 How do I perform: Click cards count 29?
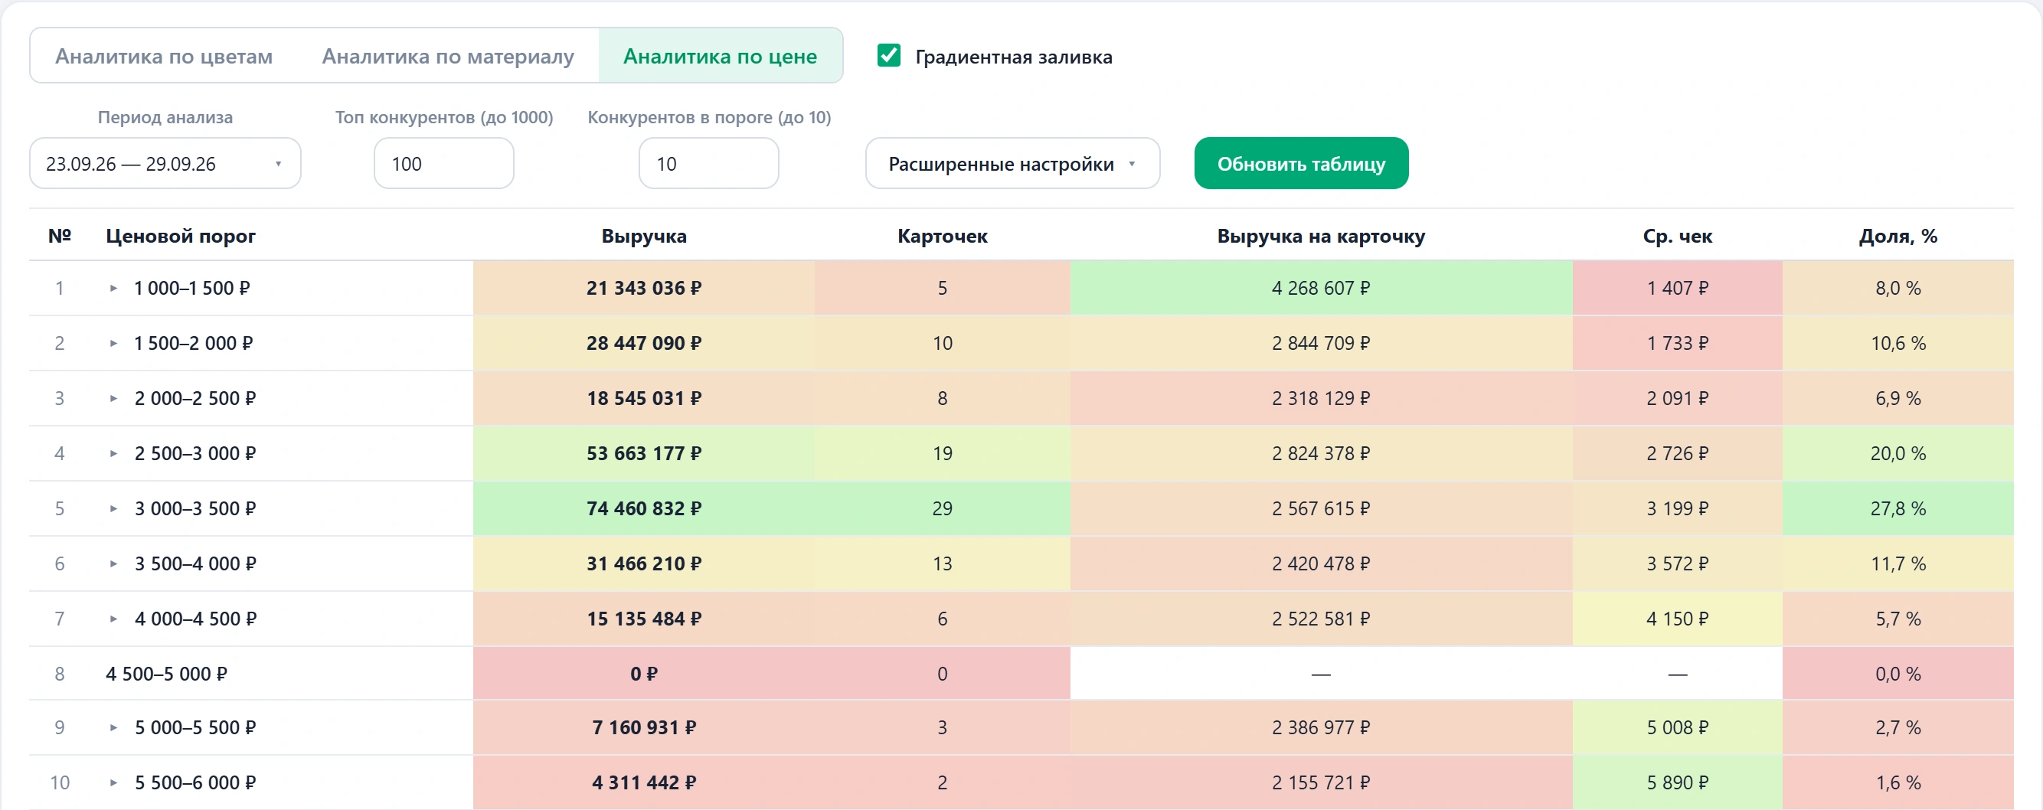click(x=942, y=509)
